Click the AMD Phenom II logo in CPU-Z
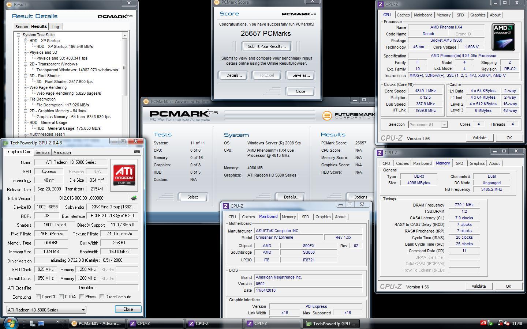The image size is (527, 329). coord(503,37)
